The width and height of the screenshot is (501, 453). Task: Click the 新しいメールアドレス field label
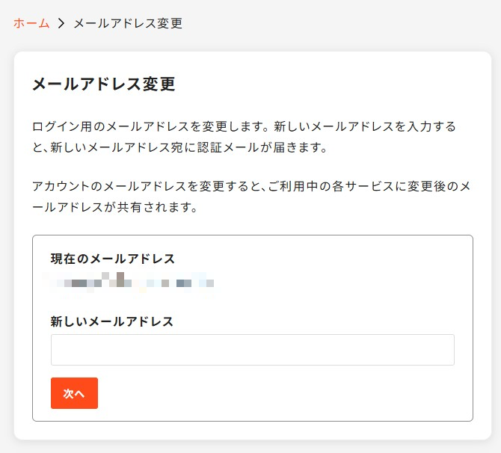pos(112,321)
